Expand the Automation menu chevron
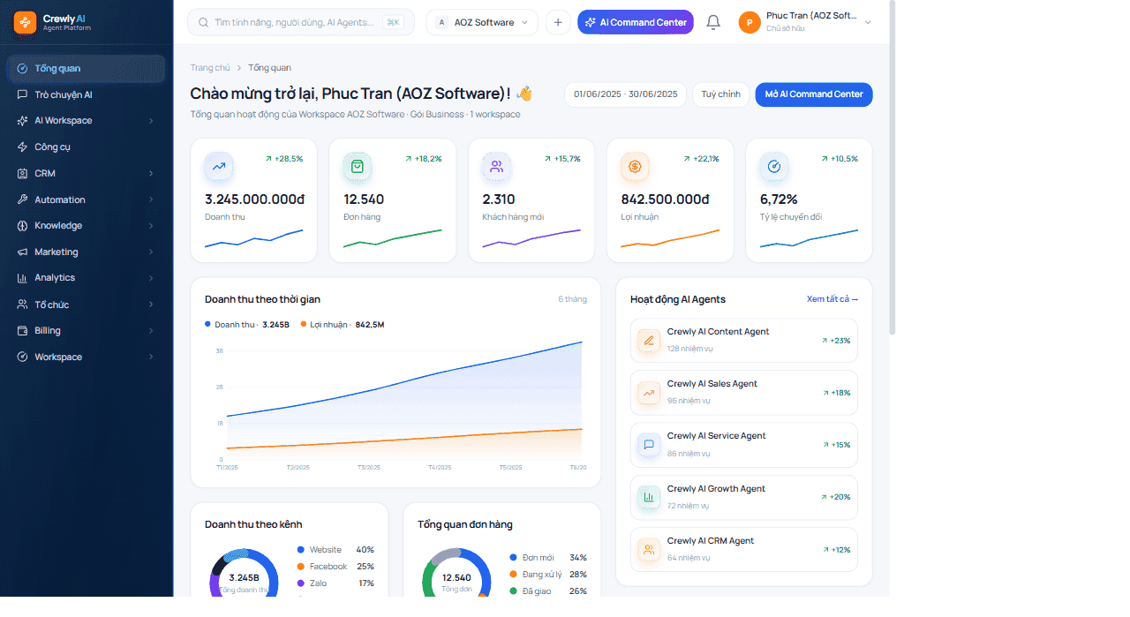This screenshot has height=617, width=1130. (x=151, y=200)
